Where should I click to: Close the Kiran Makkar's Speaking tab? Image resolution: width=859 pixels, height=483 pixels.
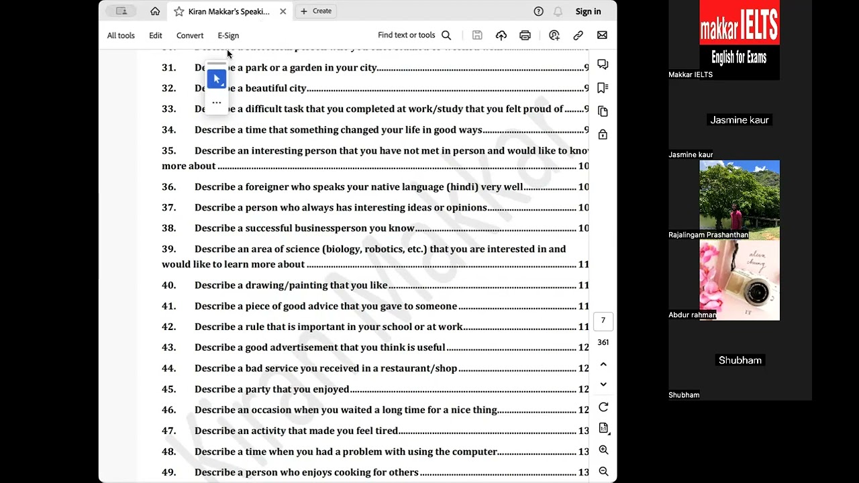(x=283, y=11)
